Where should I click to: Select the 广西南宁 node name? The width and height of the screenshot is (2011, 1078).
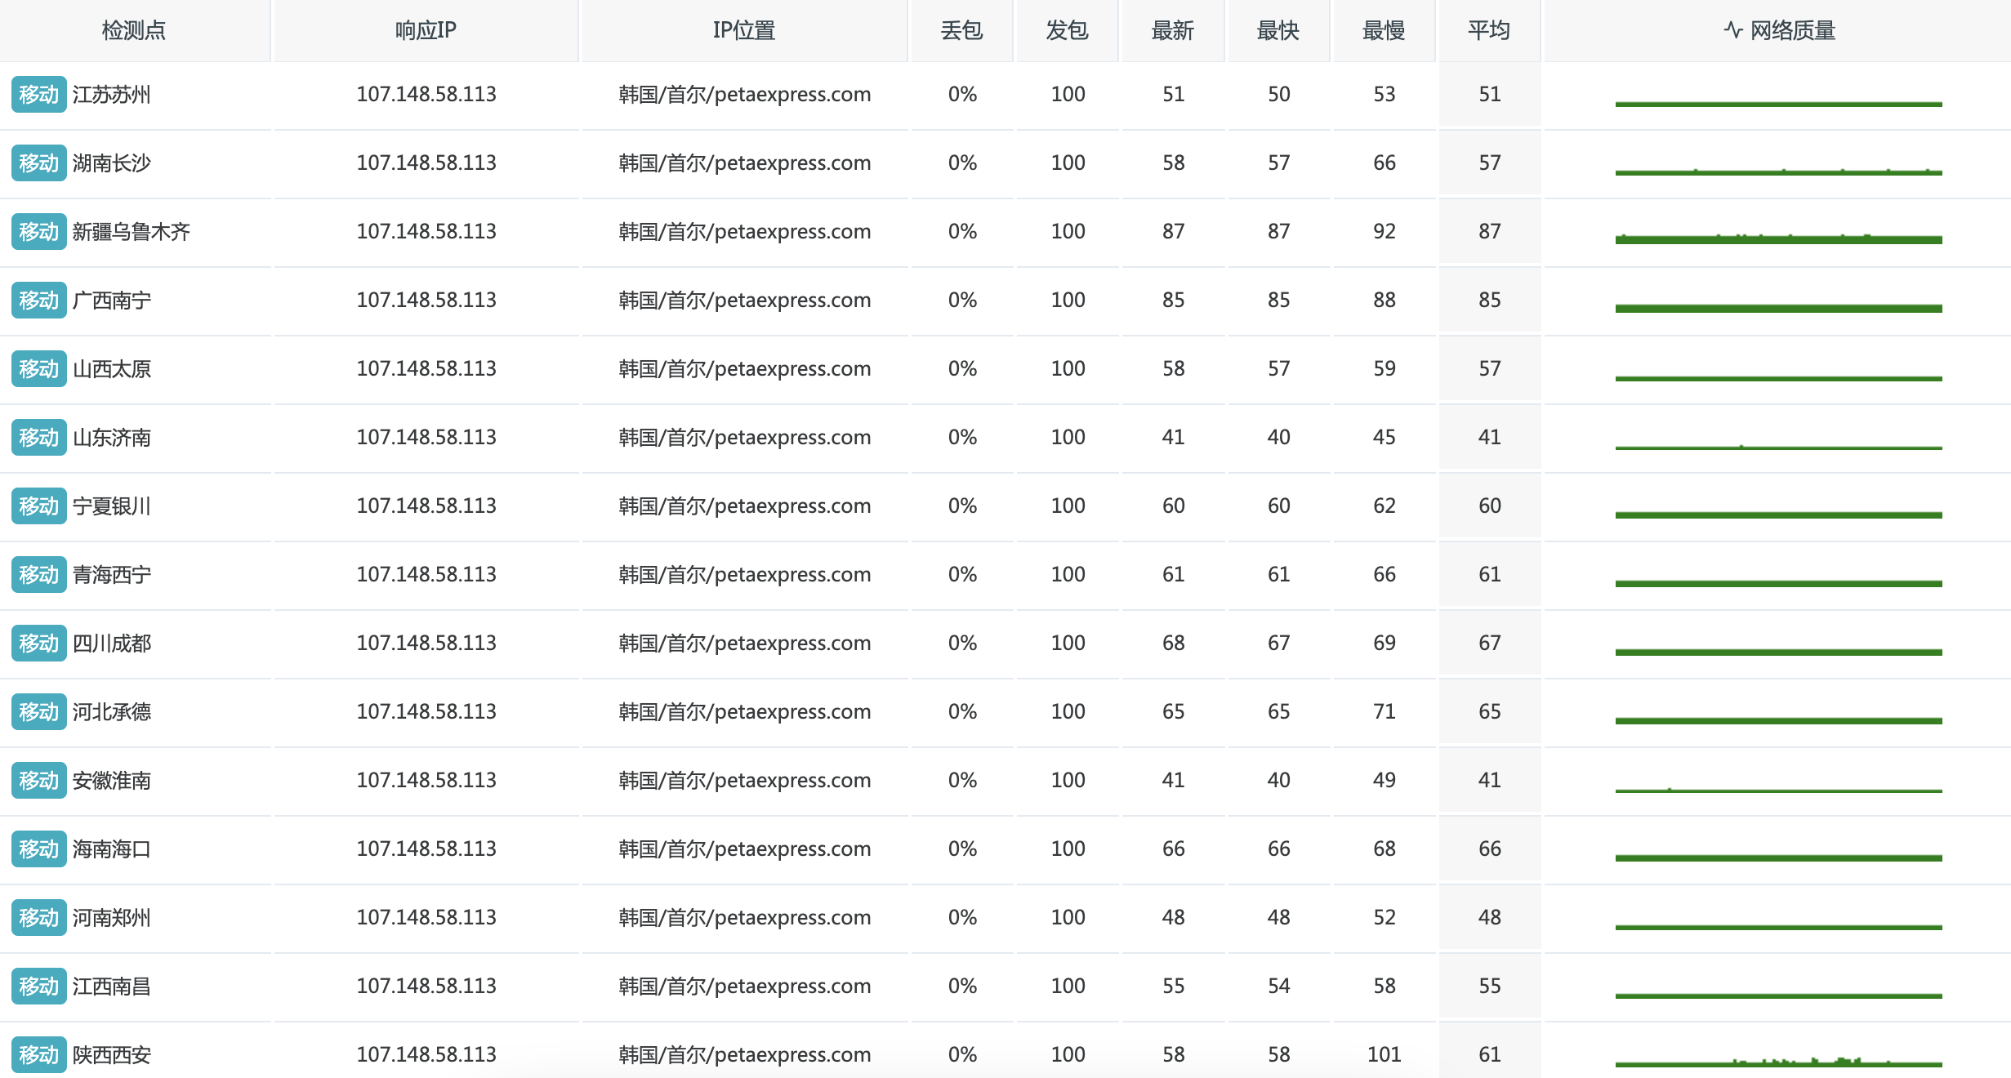(x=112, y=301)
